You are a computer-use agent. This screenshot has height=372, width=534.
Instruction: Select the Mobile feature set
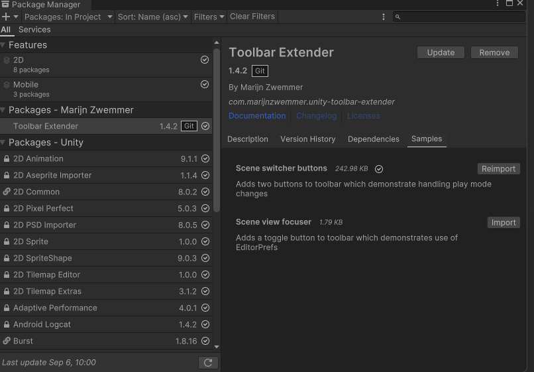106,90
